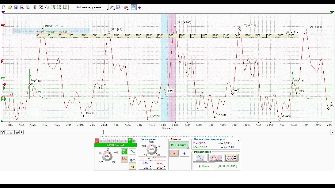The image size is (335, 188).
Task: Click the F= 7,215 Гц frequency value
Action: [227, 147]
